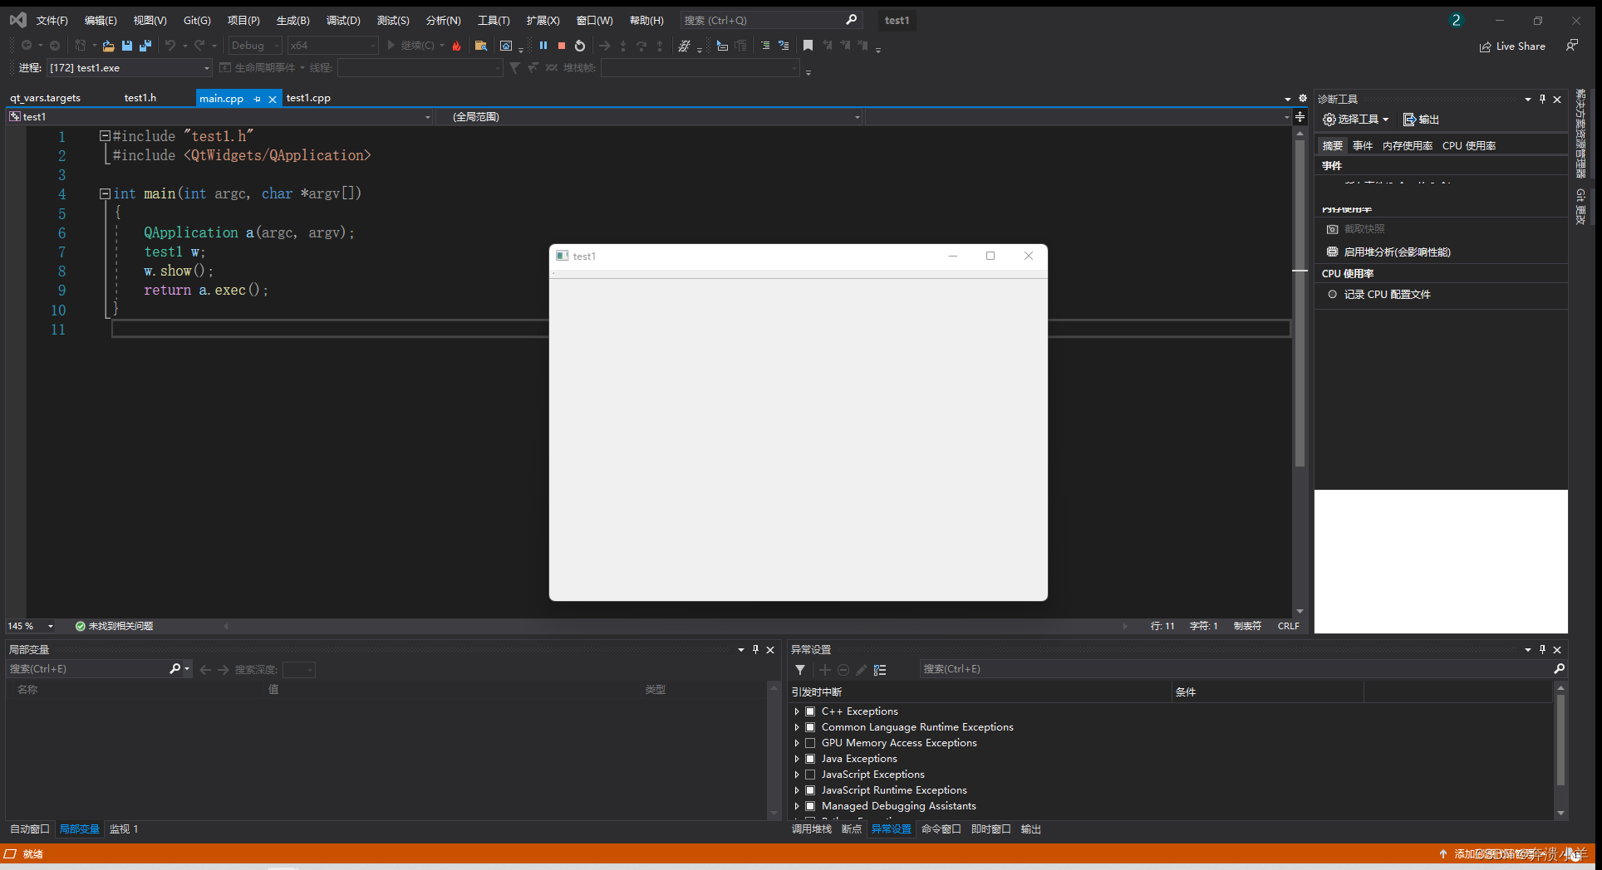The image size is (1602, 870).
Task: Click the Step Out arrow icon
Action: pos(660,46)
